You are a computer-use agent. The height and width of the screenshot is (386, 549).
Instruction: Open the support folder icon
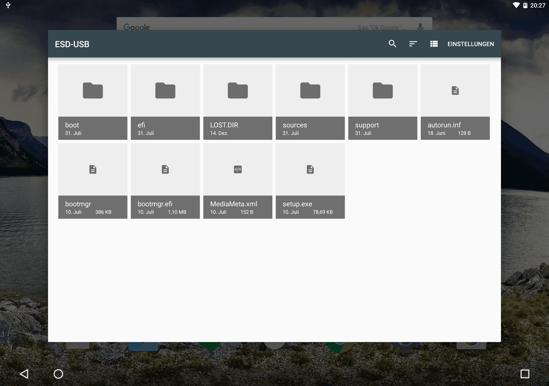[x=383, y=90]
